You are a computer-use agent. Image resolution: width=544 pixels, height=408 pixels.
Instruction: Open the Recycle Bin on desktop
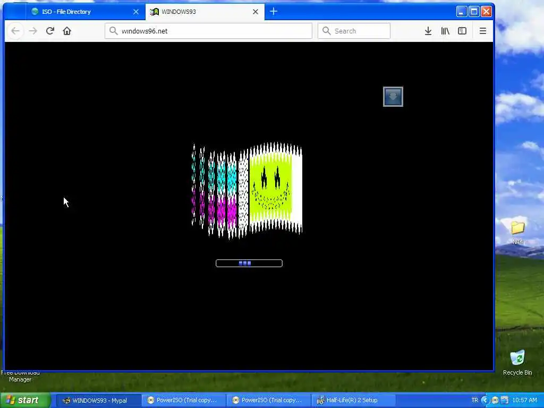pos(517,362)
